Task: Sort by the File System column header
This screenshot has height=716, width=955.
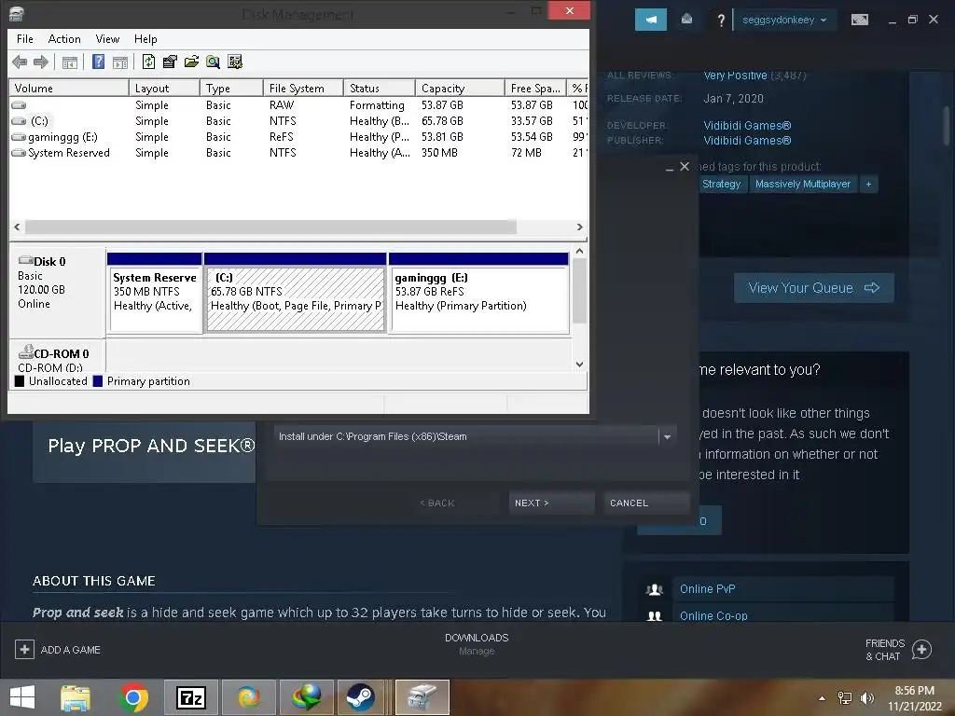Action: (x=303, y=89)
